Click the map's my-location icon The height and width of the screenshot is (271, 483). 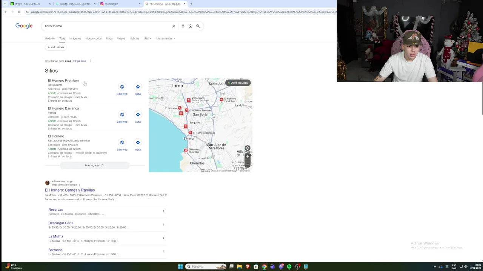pyautogui.click(x=248, y=148)
